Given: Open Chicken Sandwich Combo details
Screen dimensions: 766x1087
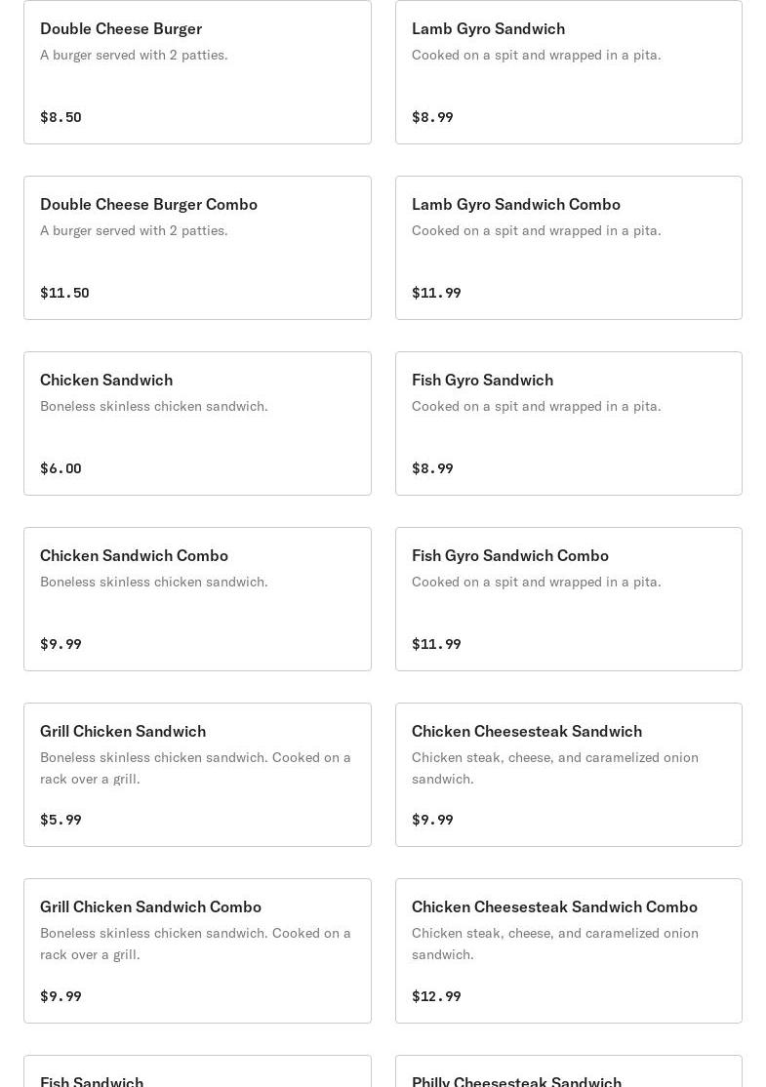Looking at the screenshot, I should pyautogui.click(x=197, y=599).
